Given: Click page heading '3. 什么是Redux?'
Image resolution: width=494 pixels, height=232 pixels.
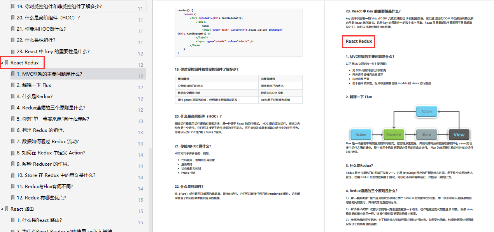Looking at the screenshot, I should 359,166.
